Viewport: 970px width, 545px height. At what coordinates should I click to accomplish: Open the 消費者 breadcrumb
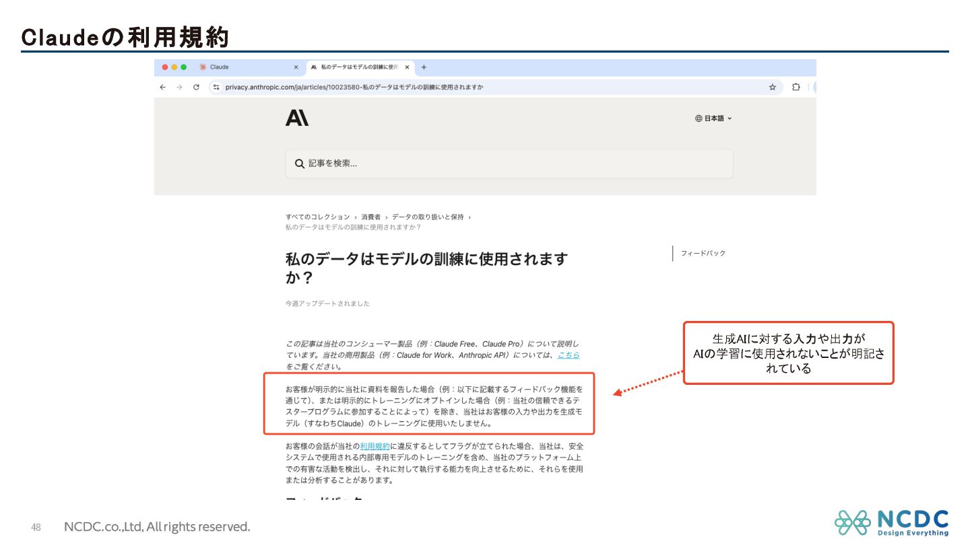(370, 217)
